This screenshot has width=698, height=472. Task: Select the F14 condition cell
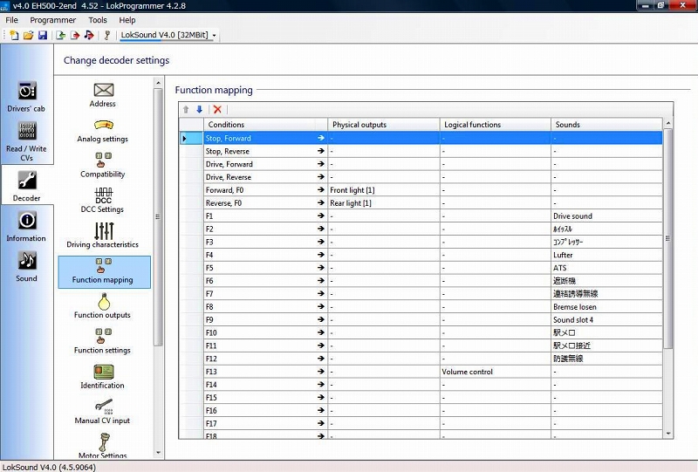pos(266,385)
